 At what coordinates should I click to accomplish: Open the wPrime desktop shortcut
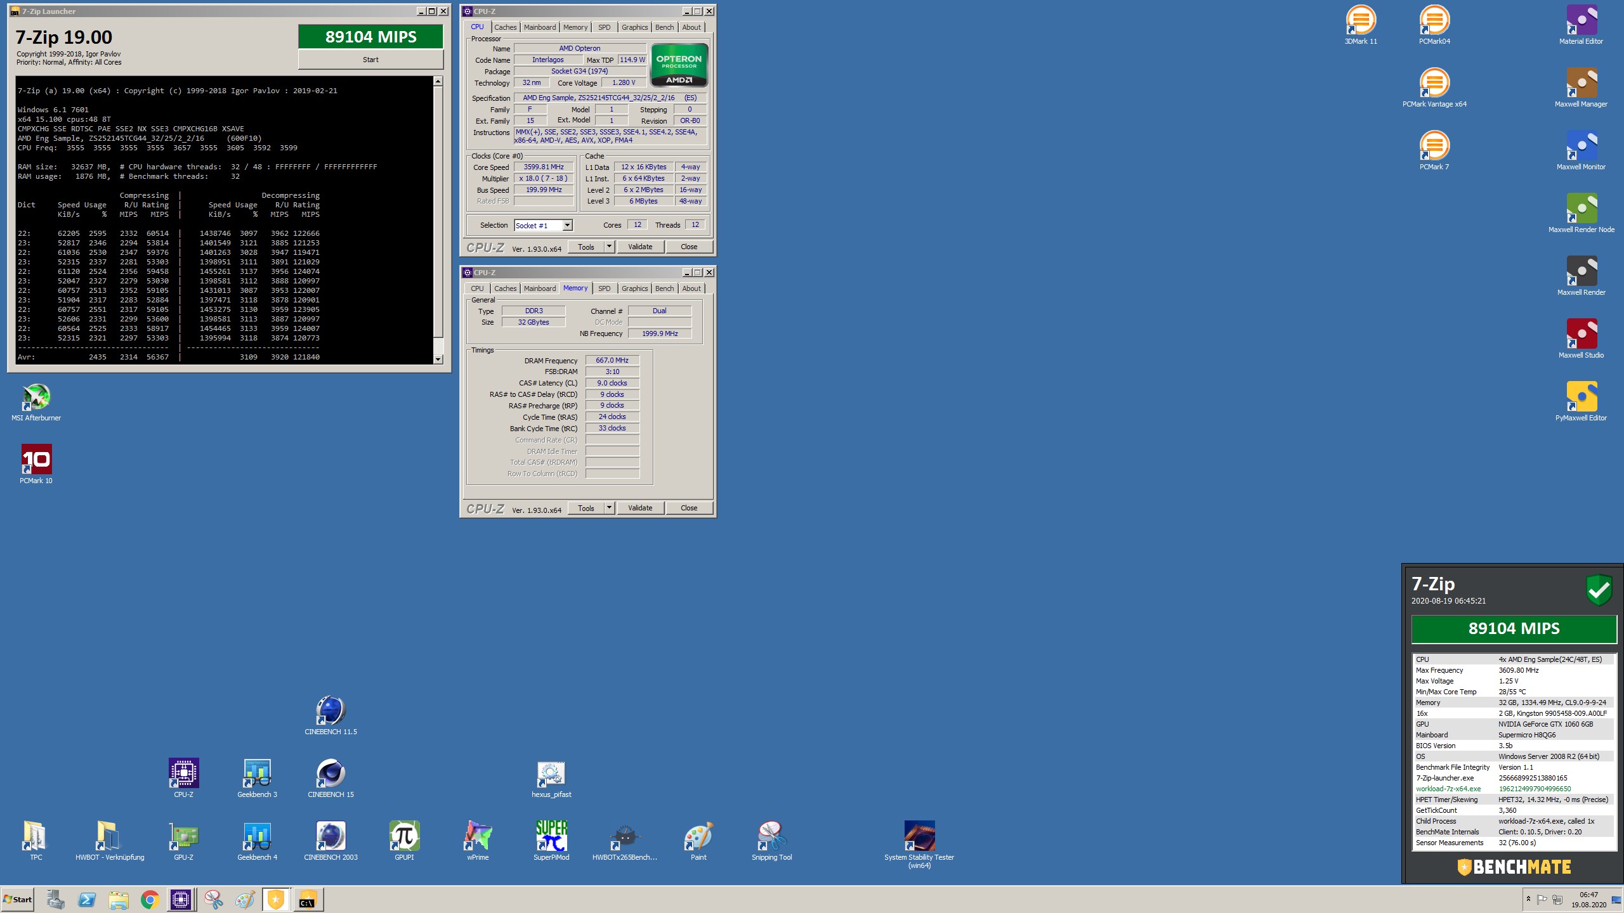(x=478, y=841)
